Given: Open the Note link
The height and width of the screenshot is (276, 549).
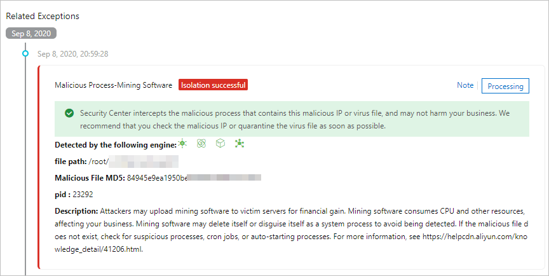Looking at the screenshot, I should [x=465, y=85].
